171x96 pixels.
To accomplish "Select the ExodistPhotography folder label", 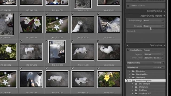I will [x=144, y=81].
